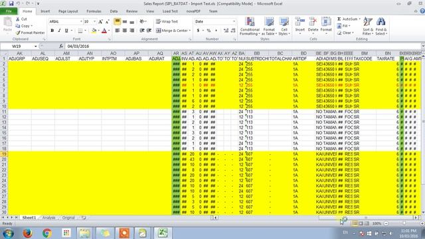
Task: Toggle align text left
Action: coord(117,31)
